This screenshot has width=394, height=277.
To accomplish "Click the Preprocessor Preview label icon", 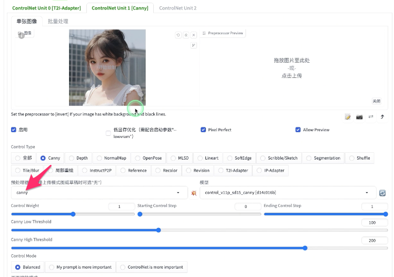I will coord(204,33).
